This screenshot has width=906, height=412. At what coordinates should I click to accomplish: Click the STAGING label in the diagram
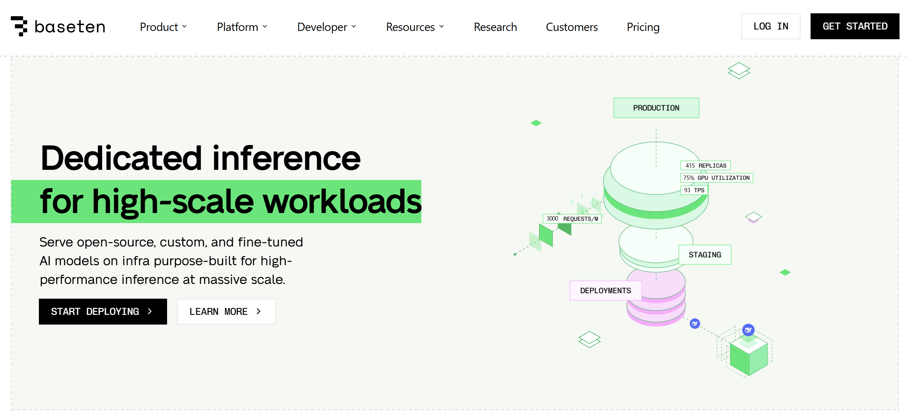coord(704,255)
